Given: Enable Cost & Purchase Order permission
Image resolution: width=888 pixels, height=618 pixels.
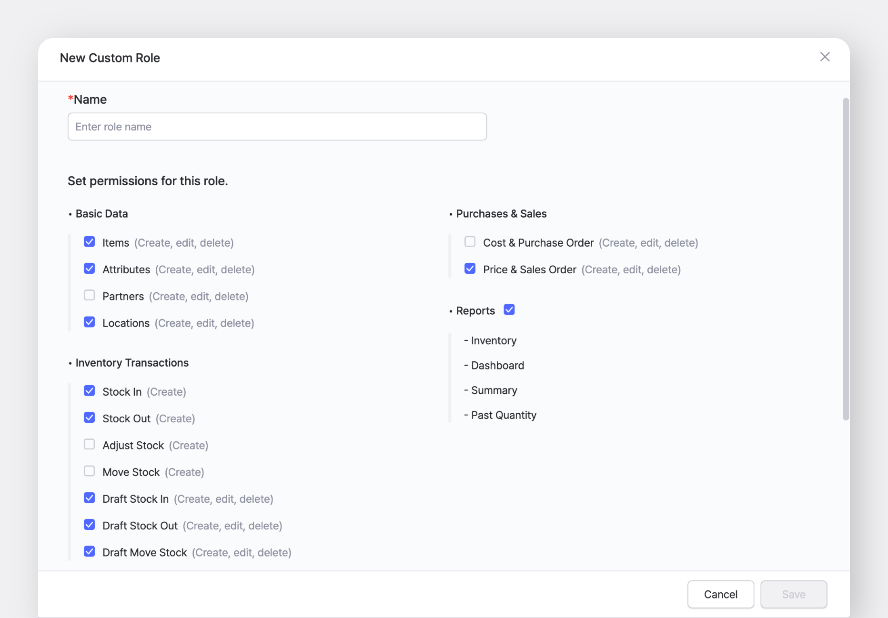Looking at the screenshot, I should tap(470, 242).
